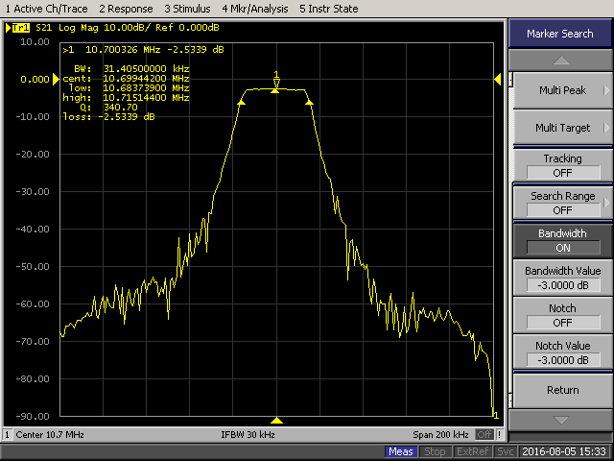Click the exclamation warning indicator

(x=499, y=435)
